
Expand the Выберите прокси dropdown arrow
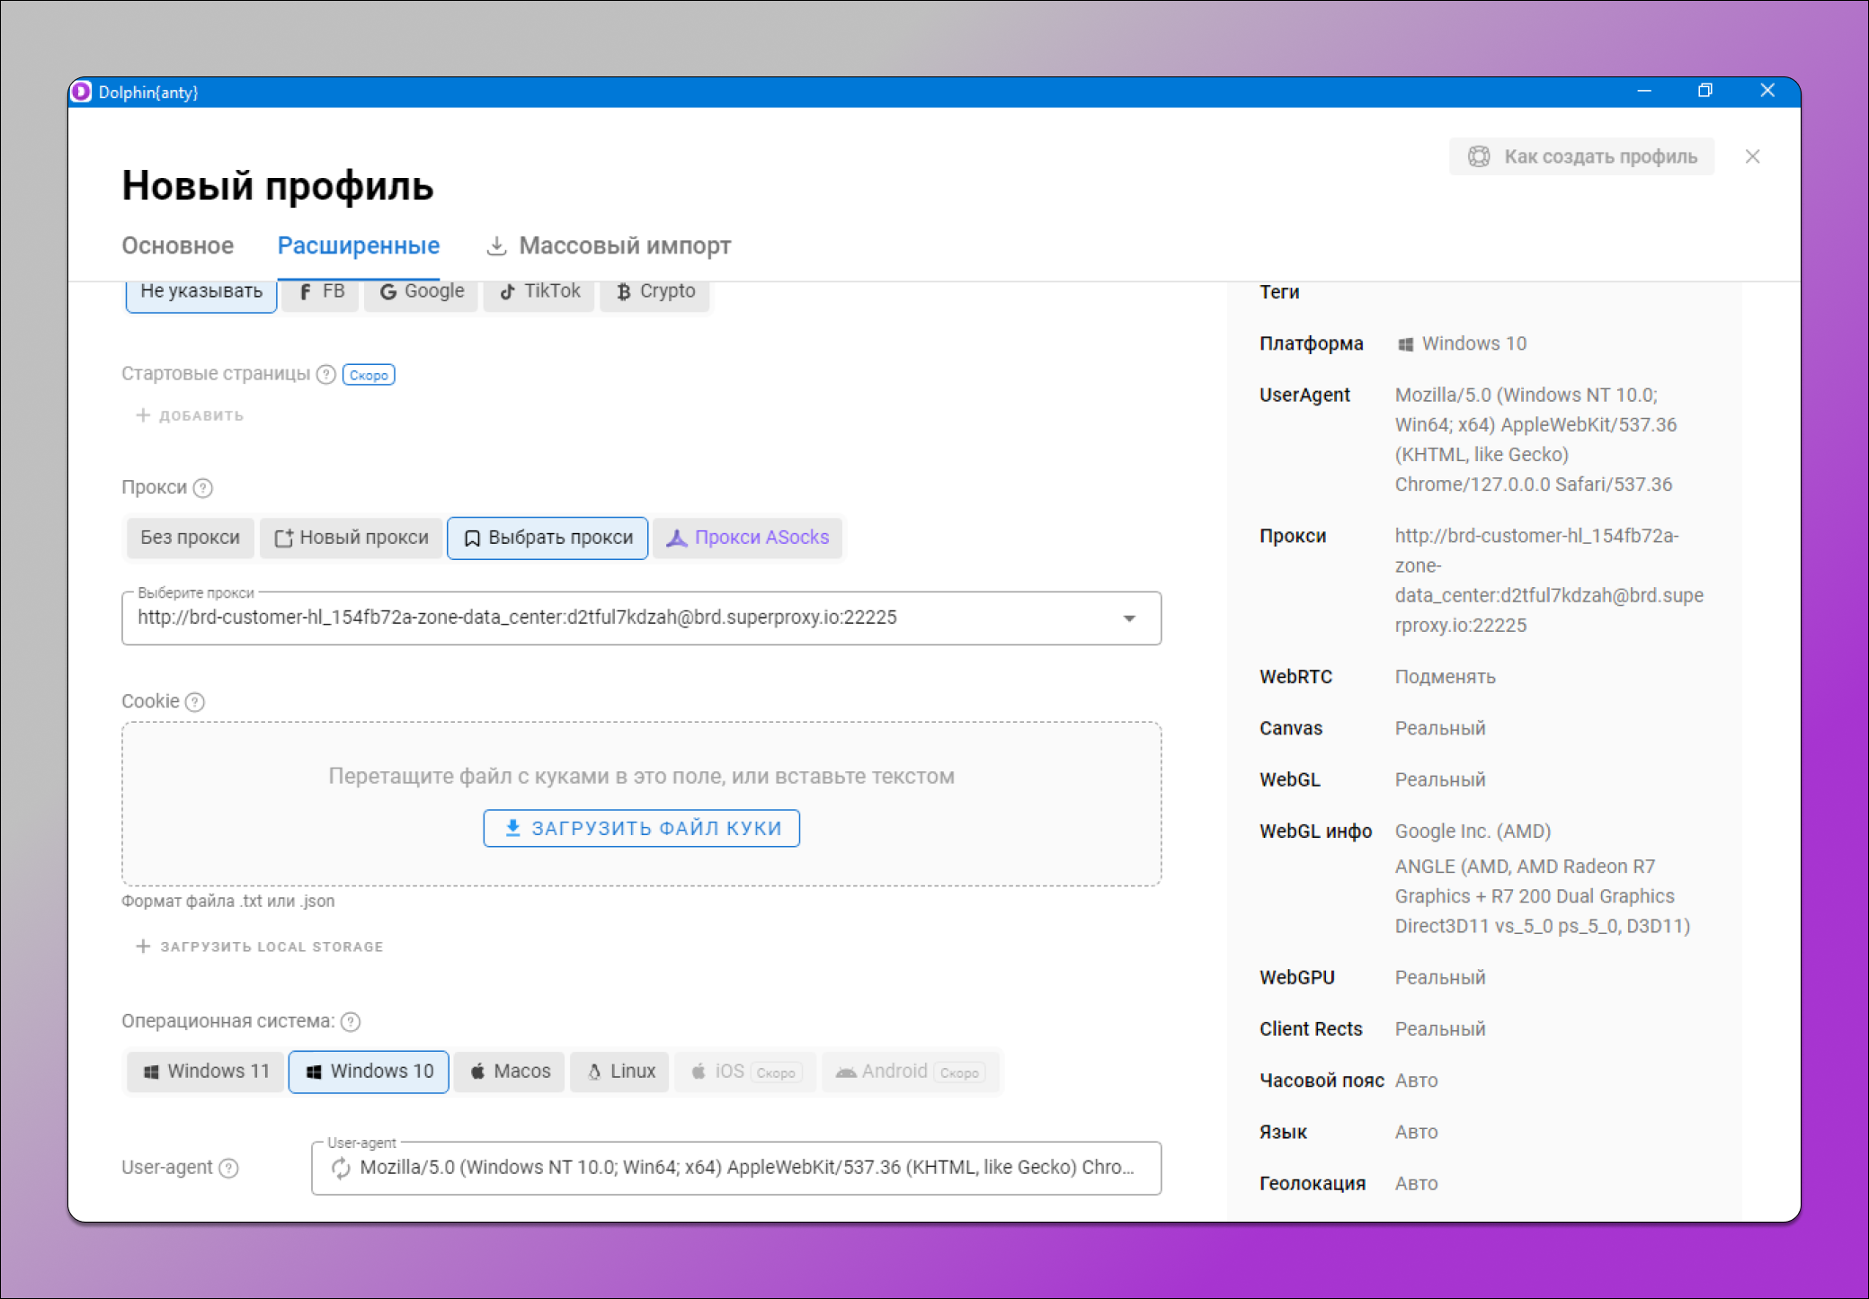(x=1129, y=618)
